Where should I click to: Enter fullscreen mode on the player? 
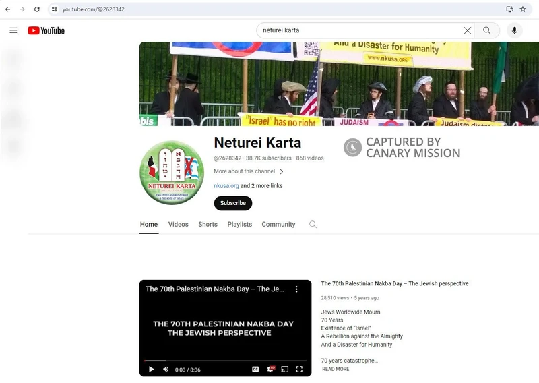299,370
